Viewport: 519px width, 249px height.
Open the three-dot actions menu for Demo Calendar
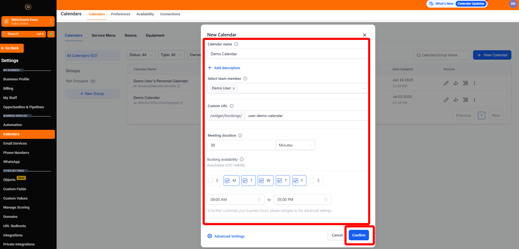475,99
